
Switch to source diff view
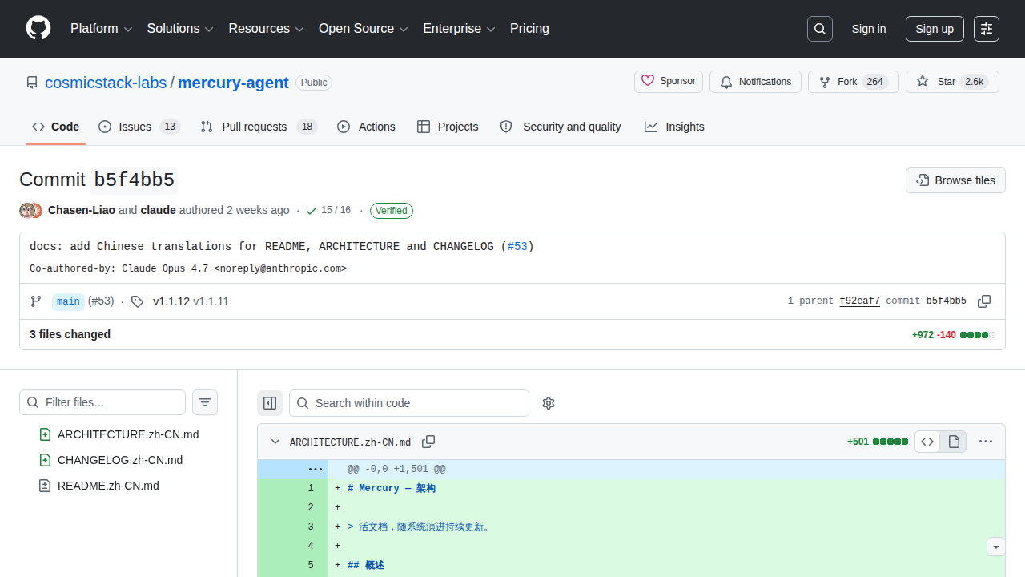[x=927, y=442]
